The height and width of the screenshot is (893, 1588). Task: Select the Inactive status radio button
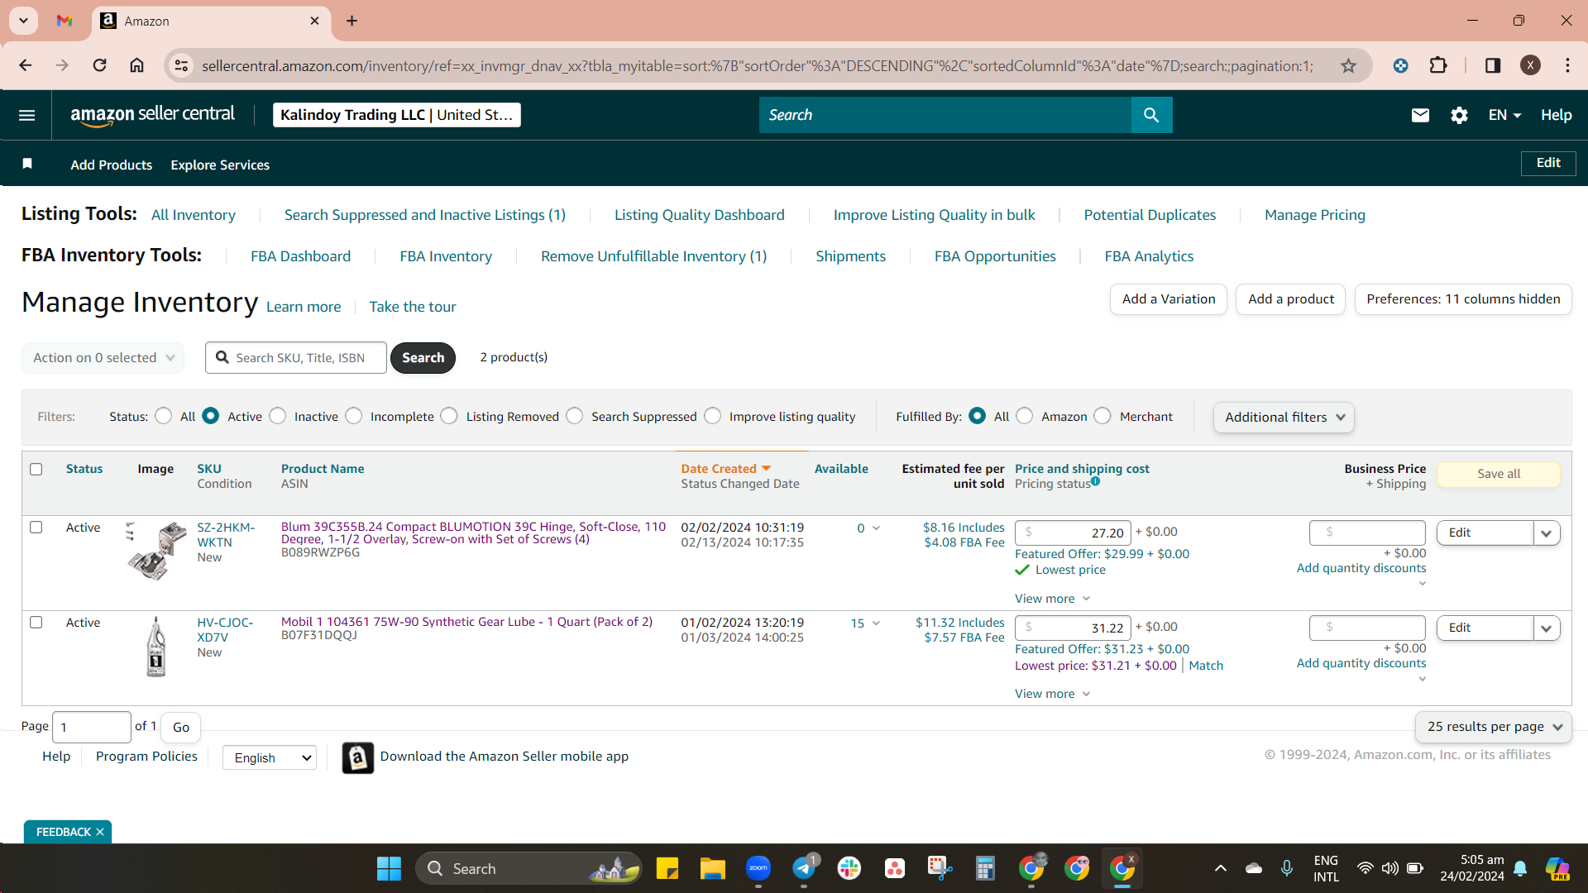(x=278, y=416)
